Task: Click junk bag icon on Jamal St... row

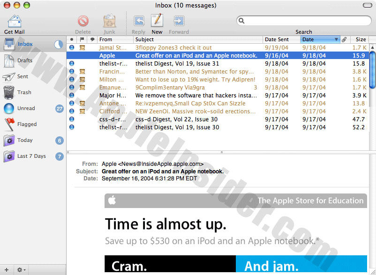Action: (x=82, y=48)
